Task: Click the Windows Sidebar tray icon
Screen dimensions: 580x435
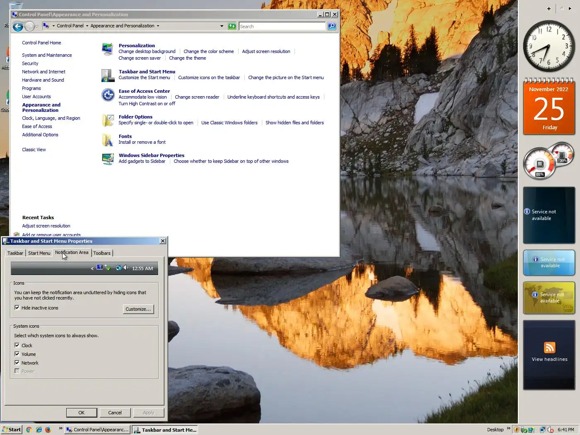Action: point(532,430)
